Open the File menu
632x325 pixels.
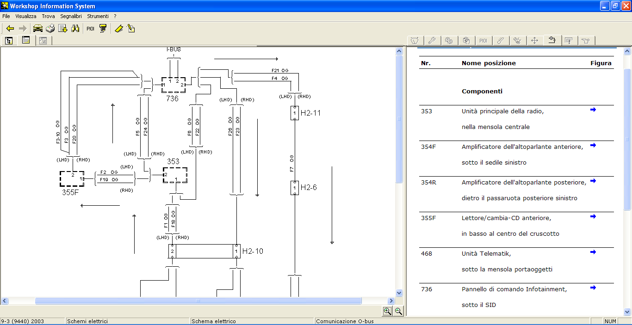[6, 16]
